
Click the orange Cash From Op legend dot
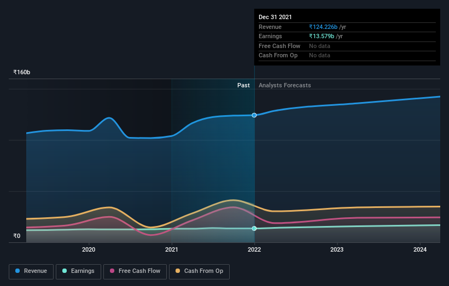[x=178, y=271]
